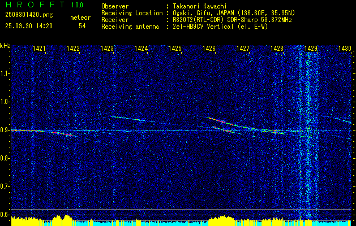Click time marker 1423

point(108,48)
